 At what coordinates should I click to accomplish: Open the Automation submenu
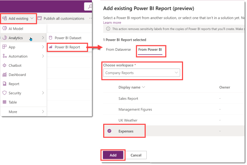pos(24,56)
